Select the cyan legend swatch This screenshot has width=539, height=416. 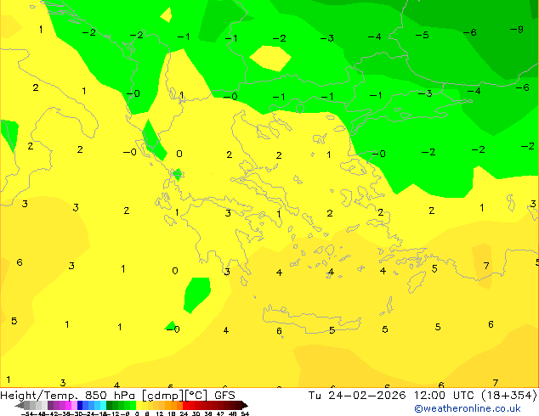pyautogui.click(x=103, y=405)
